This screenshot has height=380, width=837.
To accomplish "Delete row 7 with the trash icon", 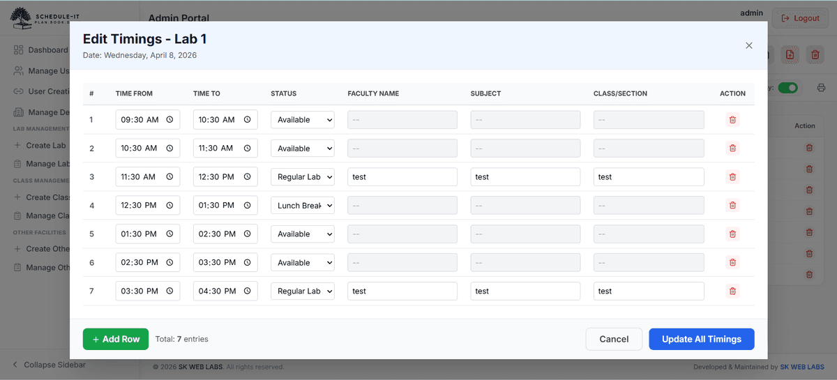I will [x=732, y=291].
